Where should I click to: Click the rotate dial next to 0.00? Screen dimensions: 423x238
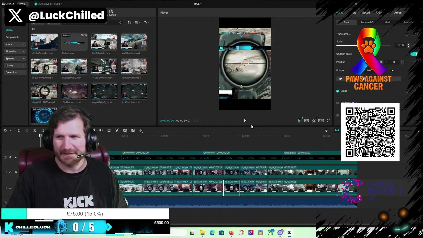click(392, 70)
